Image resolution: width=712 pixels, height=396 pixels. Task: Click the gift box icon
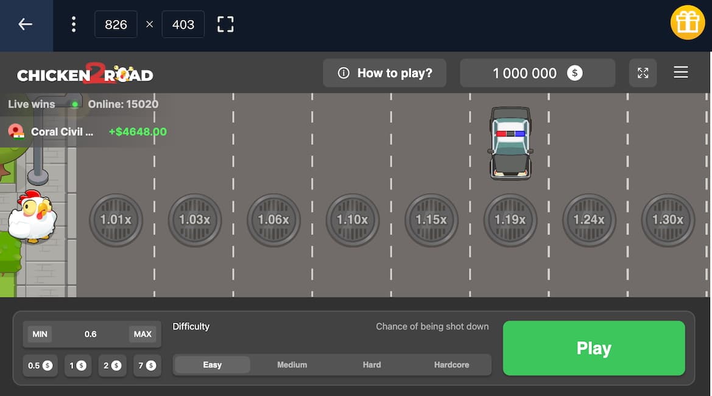coord(687,23)
